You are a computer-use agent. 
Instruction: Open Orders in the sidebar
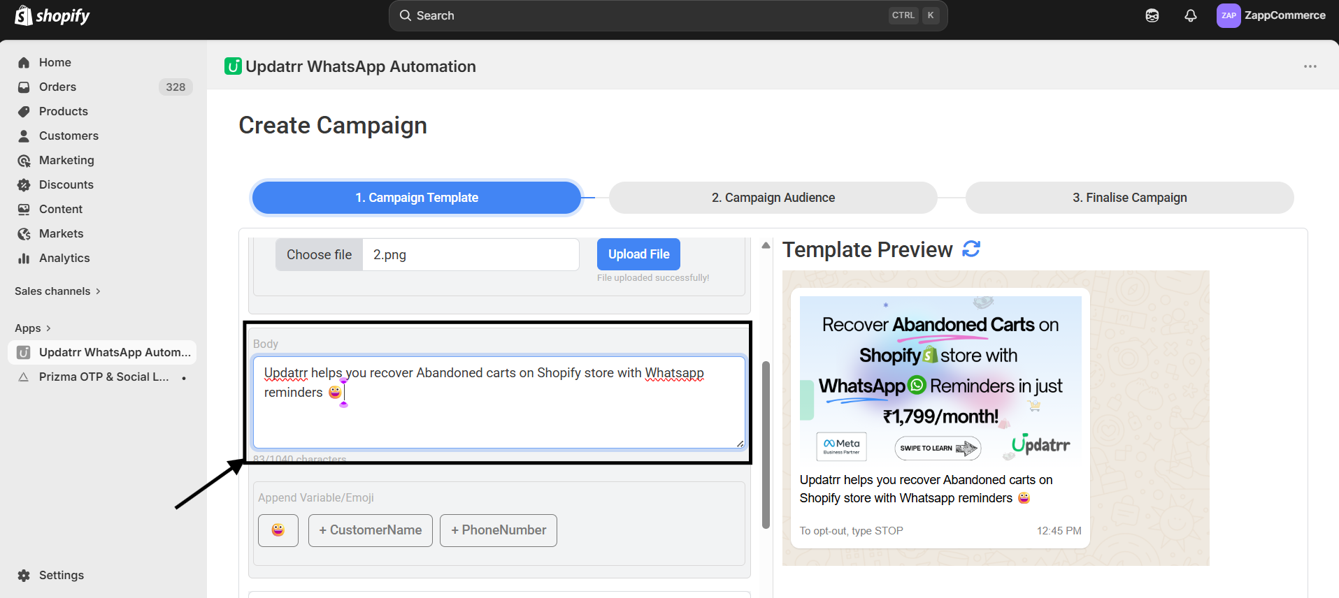[x=57, y=87]
